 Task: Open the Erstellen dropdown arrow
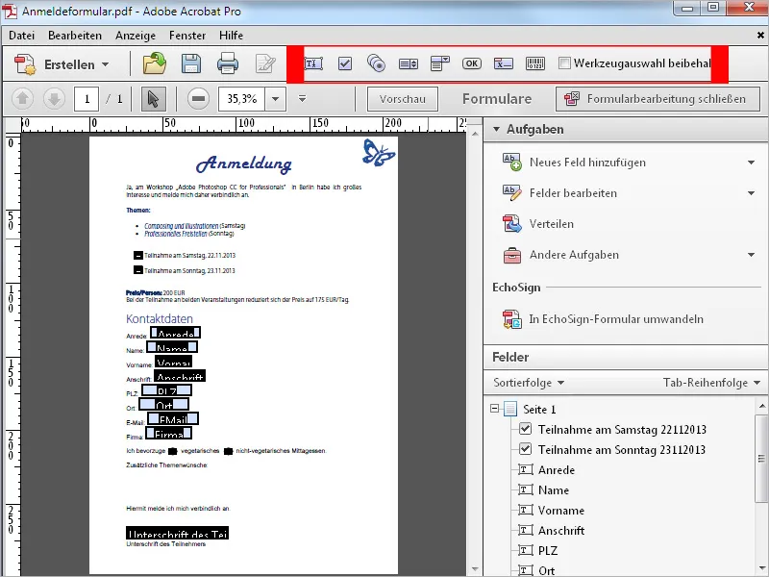106,64
